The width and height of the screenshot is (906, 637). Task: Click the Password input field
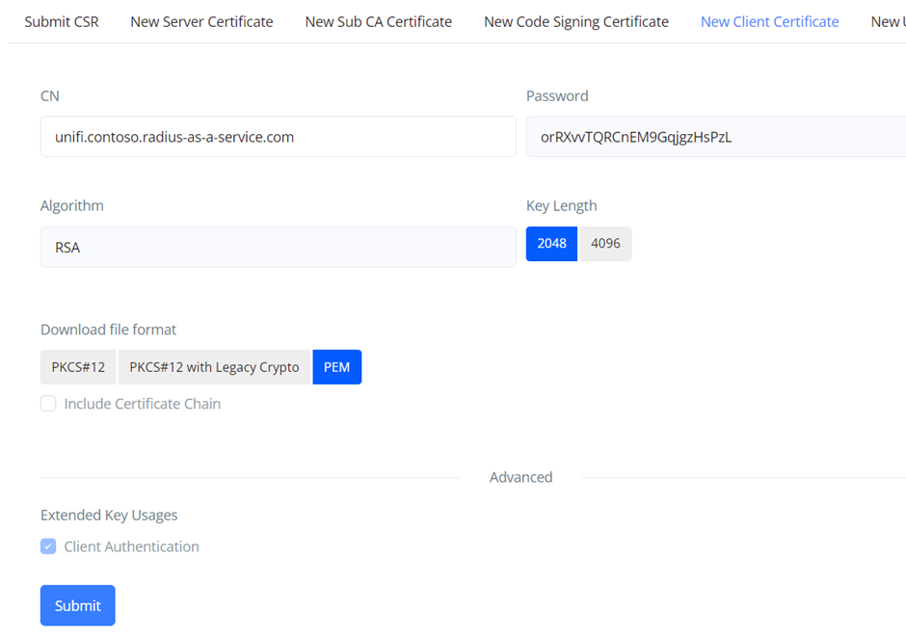[x=715, y=137]
